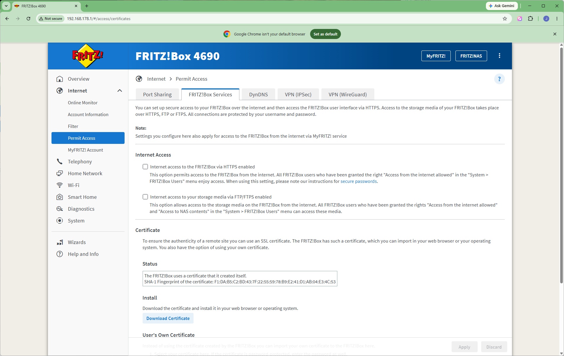Click the System icon in sidebar

click(x=60, y=221)
